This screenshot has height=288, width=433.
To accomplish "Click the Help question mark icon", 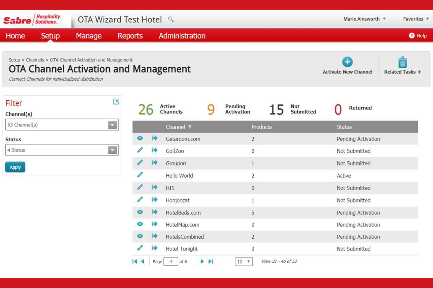I will coord(412,36).
